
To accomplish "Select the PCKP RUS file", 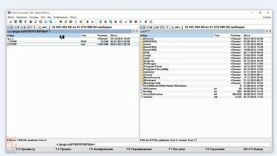I will pos(73,42).
